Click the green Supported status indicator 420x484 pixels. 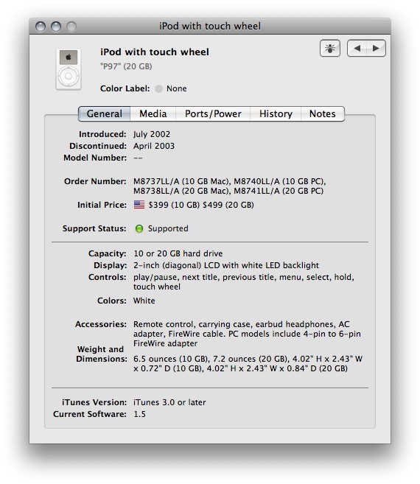[x=139, y=228]
